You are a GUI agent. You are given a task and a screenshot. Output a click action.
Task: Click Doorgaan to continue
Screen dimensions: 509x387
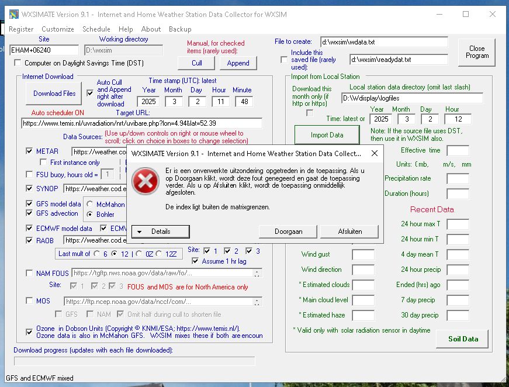pyautogui.click(x=288, y=231)
